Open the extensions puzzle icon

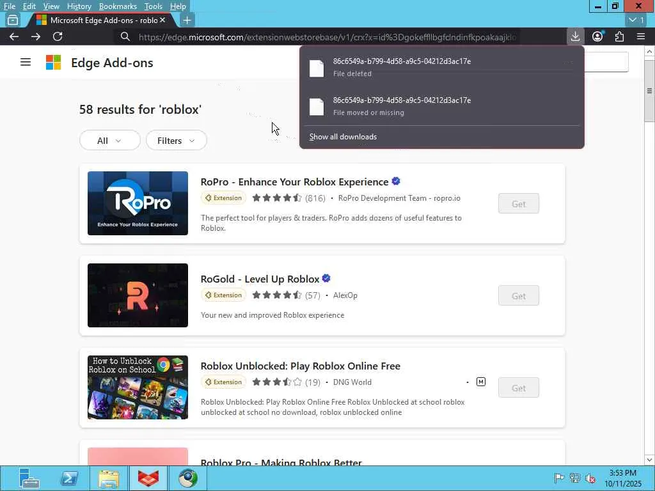click(619, 36)
